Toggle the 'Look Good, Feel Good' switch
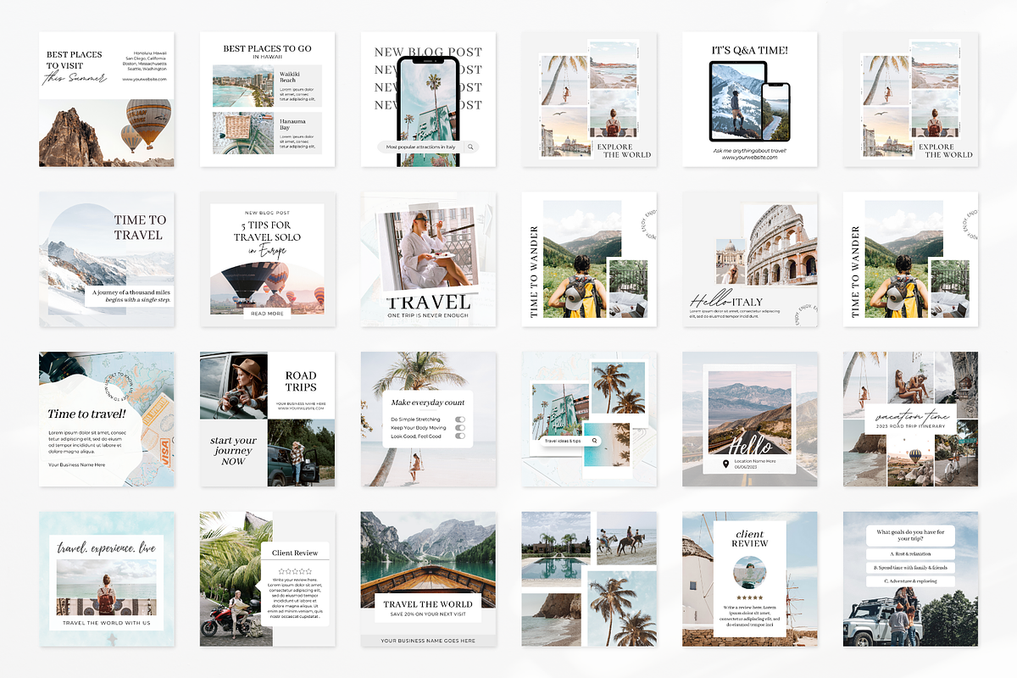The height and width of the screenshot is (678, 1017). pos(460,436)
